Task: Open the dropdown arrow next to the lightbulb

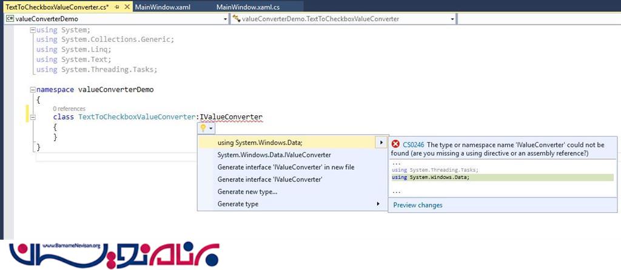Action: pos(211,129)
